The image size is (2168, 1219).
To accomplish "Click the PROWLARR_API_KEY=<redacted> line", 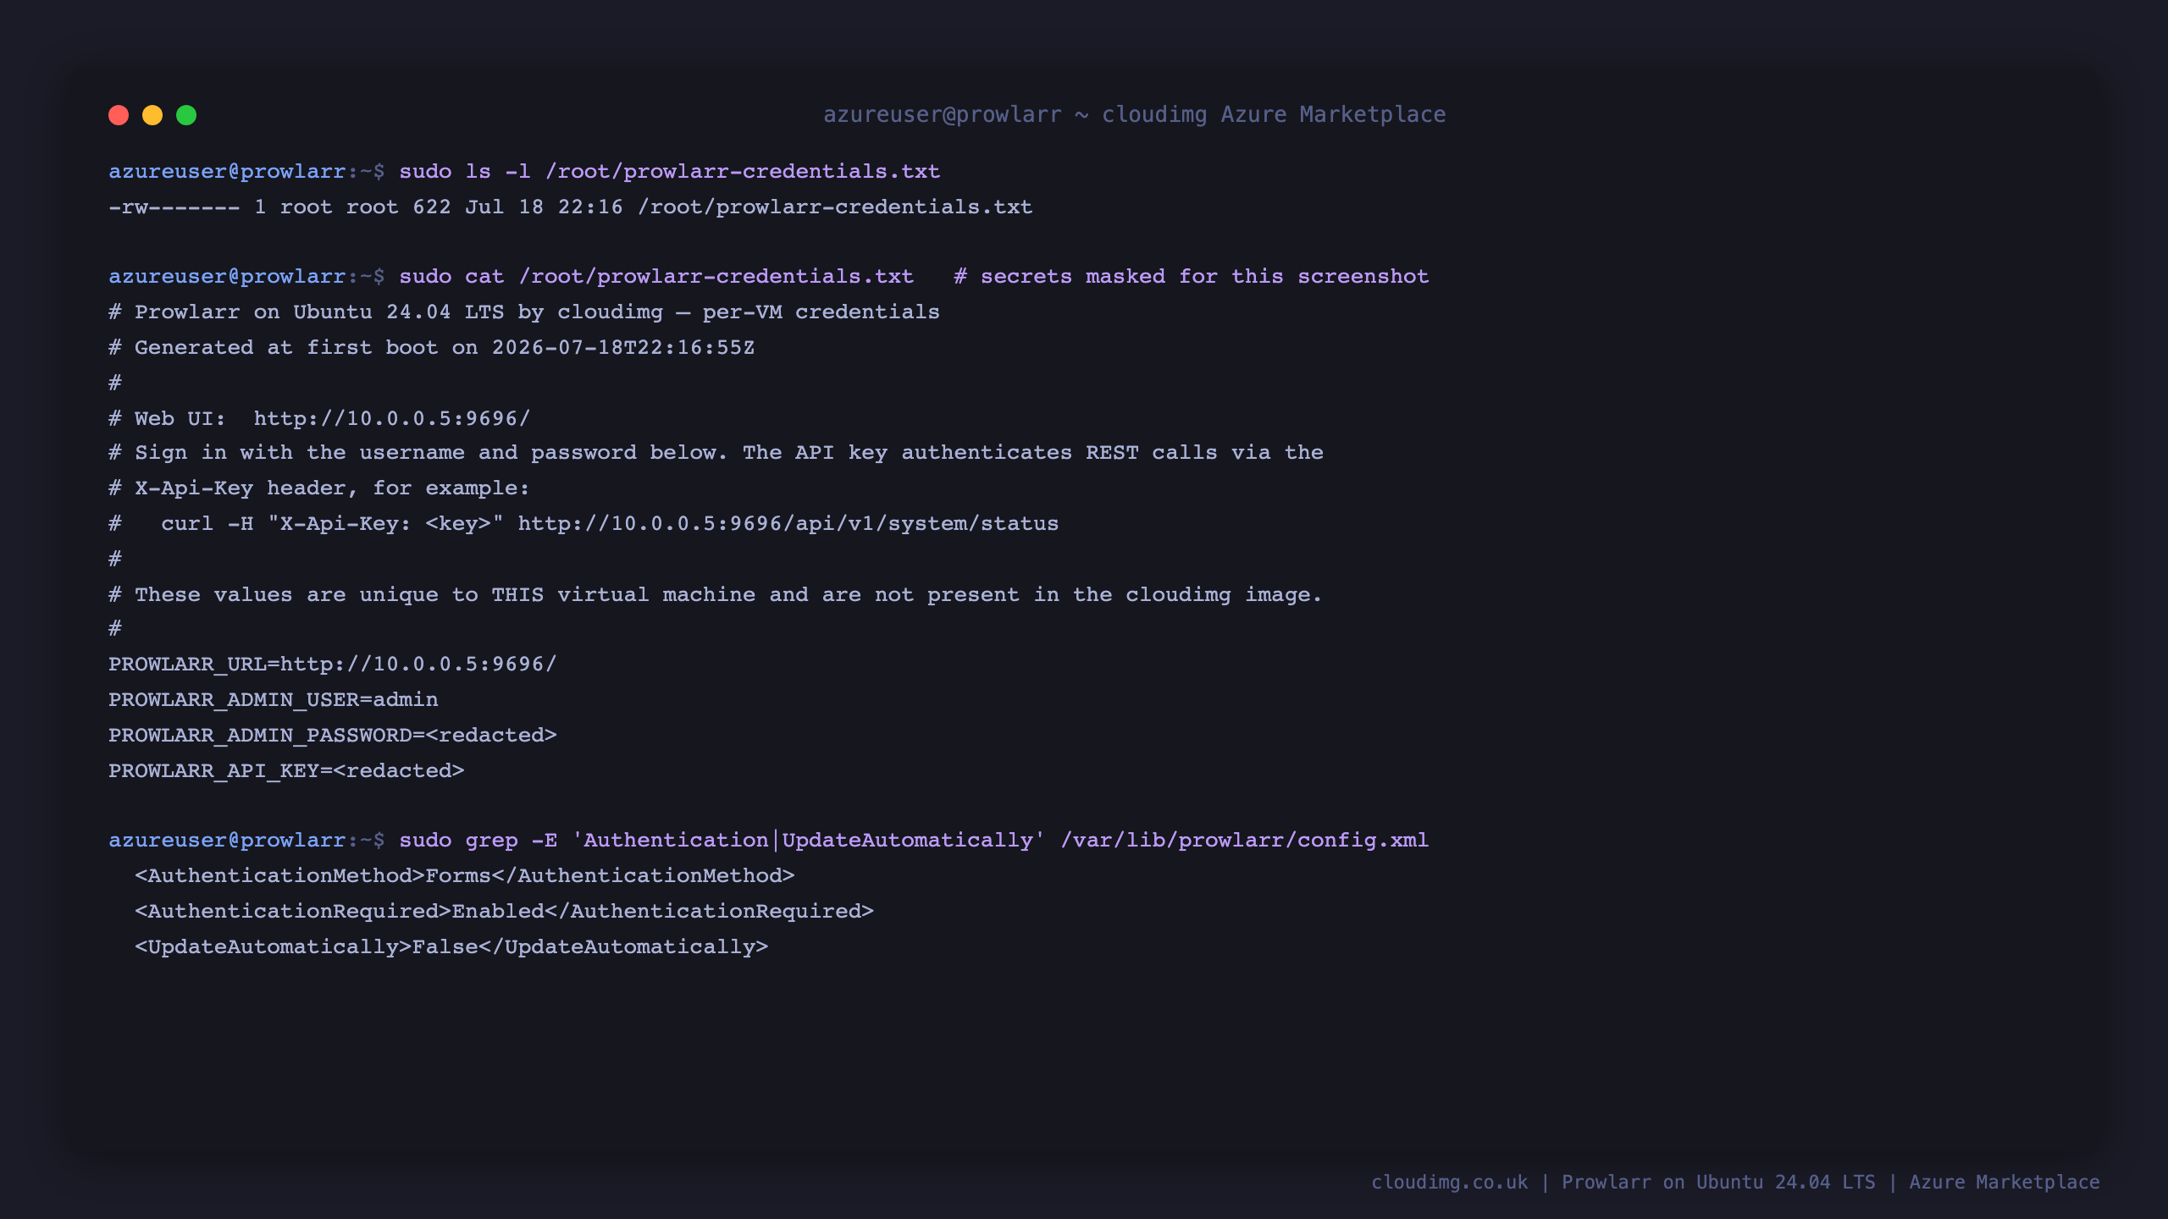I will click(286, 770).
